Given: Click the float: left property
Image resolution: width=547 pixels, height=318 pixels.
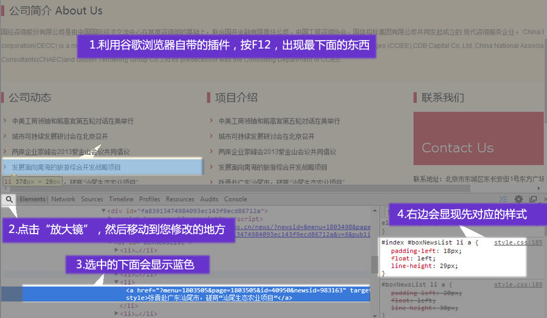Looking at the screenshot, I should [413, 259].
